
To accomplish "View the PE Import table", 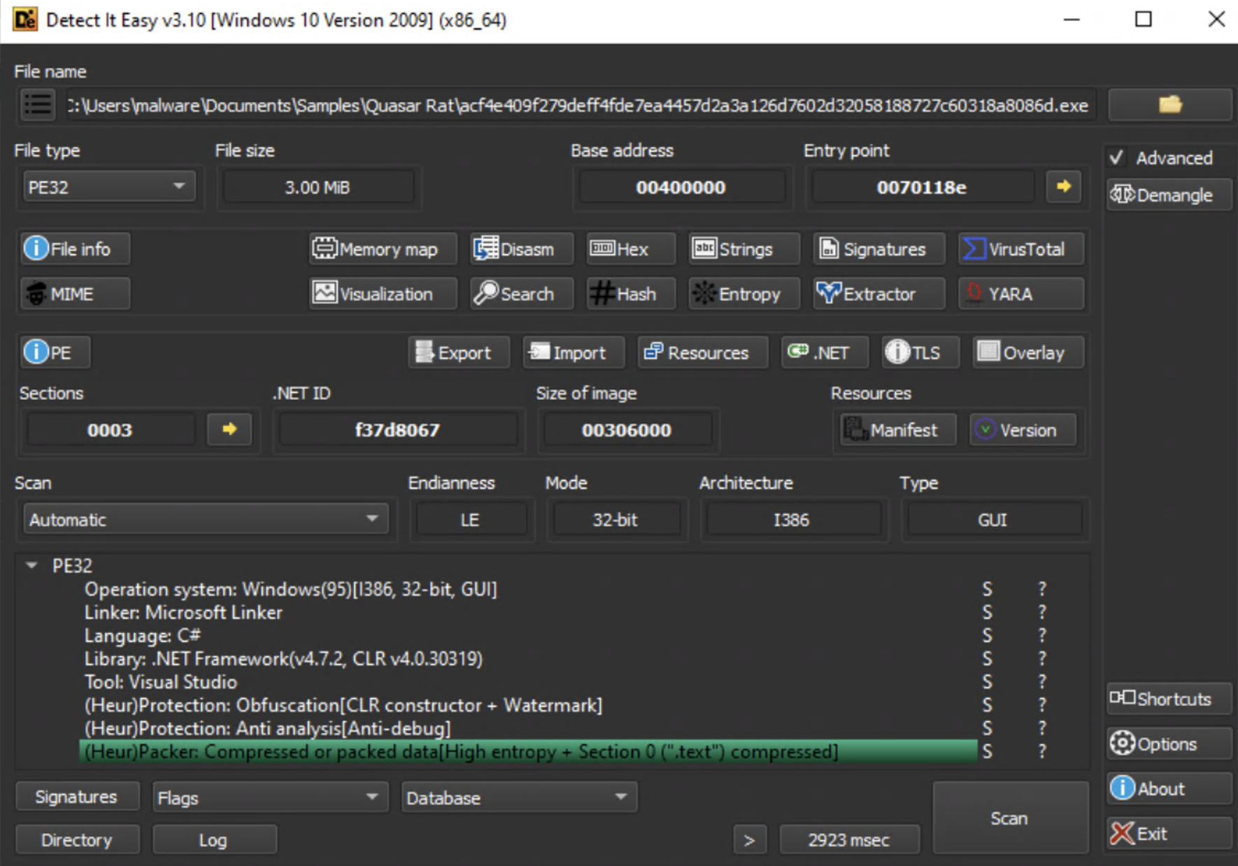I will coord(574,353).
